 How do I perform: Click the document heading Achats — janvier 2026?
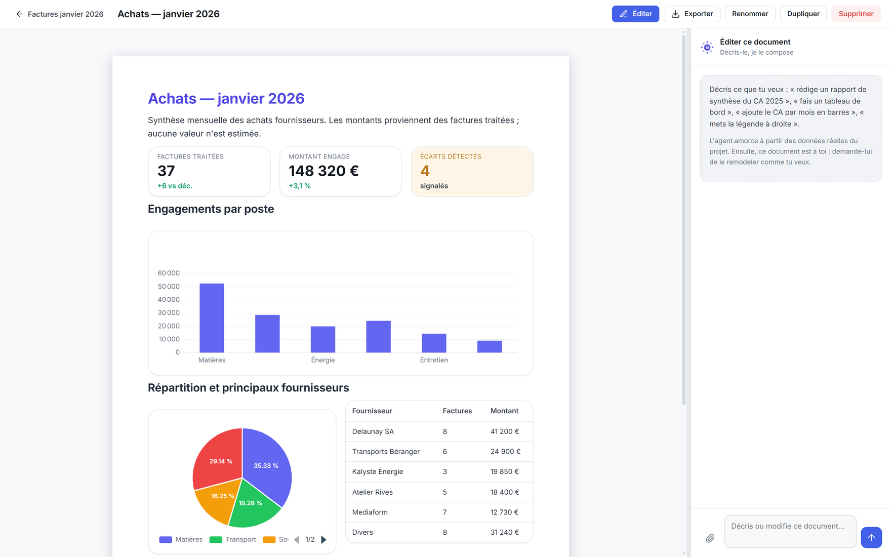tap(226, 98)
